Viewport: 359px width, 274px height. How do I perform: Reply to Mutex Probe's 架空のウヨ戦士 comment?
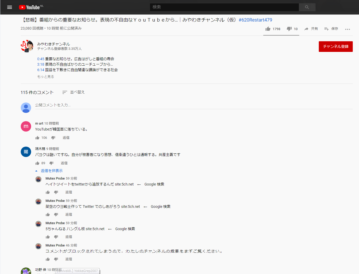(69, 215)
